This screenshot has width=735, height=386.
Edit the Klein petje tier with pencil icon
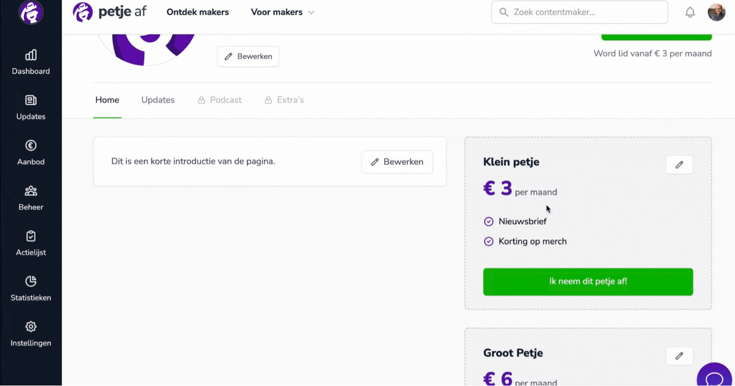pos(679,165)
